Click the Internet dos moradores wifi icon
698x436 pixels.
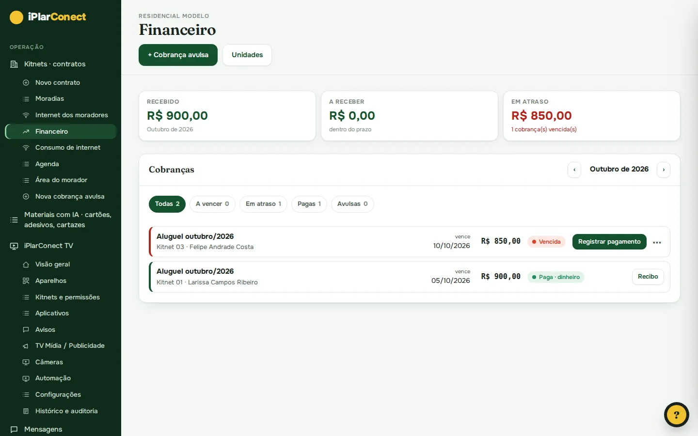click(x=26, y=115)
